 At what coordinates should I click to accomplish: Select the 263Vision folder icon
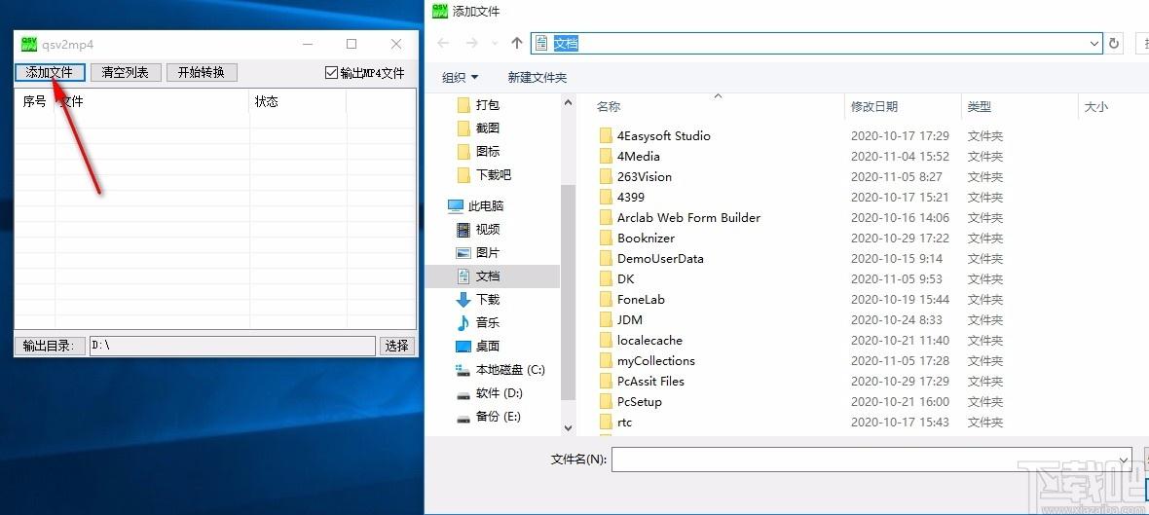pyautogui.click(x=606, y=176)
